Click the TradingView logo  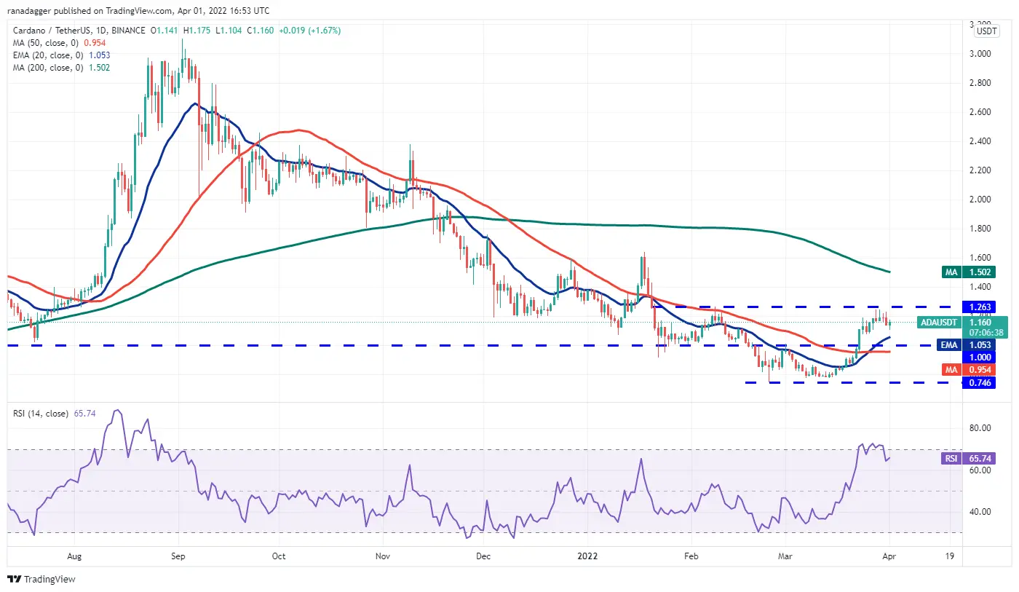(41, 579)
